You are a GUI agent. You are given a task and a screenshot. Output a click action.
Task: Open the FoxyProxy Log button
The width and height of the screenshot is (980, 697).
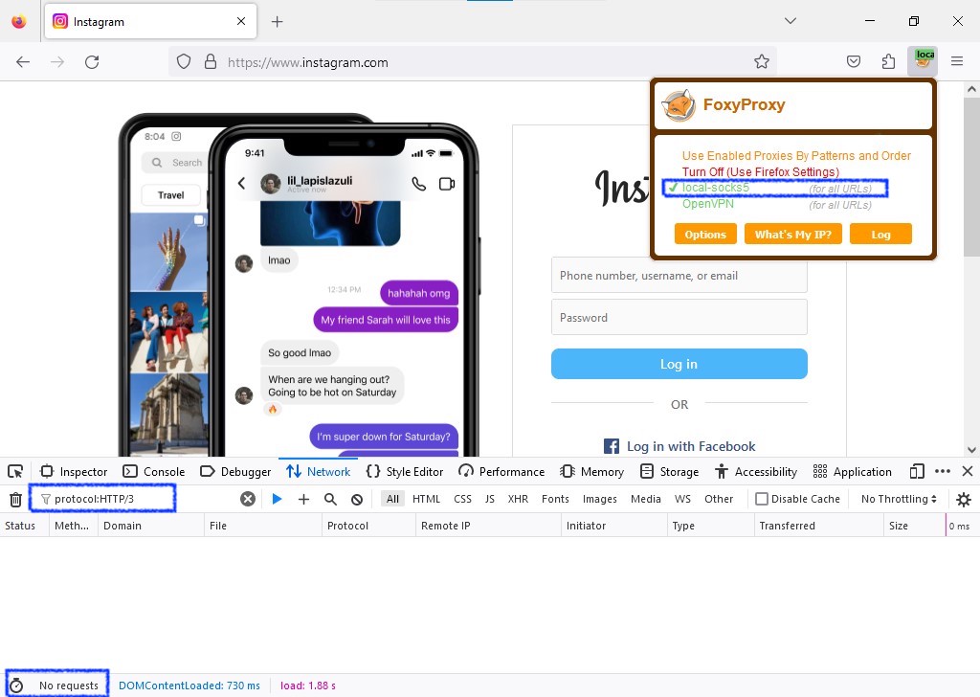880,235
